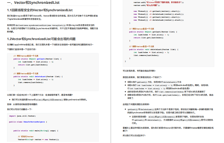Viewport: 224px width, 143px height.
Task: Click inline code "Collections.synchronizedList(new ArrayList())"
Action: tap(40, 25)
